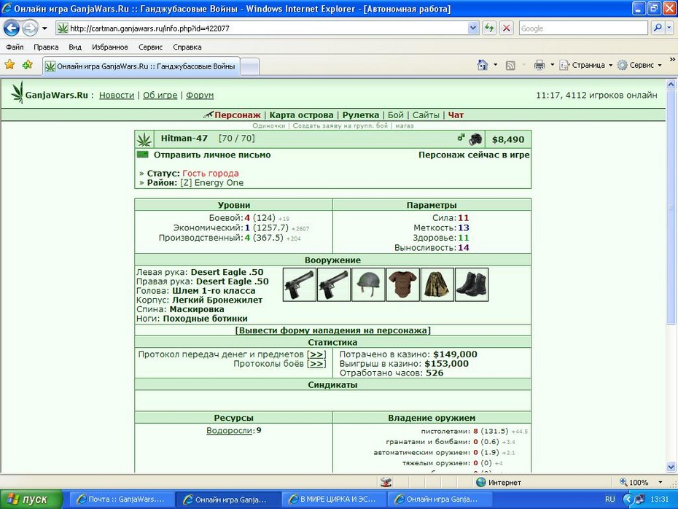Select the GanjaWars.Ru browser tab

pyautogui.click(x=141, y=66)
